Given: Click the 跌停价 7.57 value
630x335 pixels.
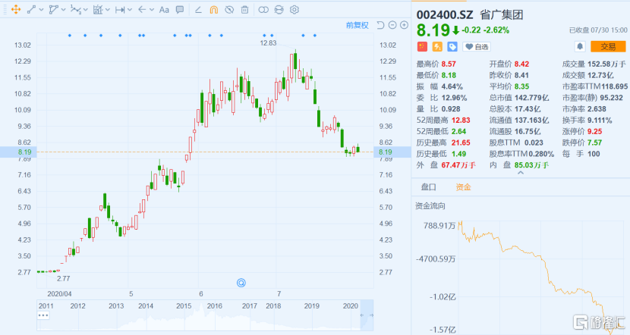Looking at the screenshot, I should [x=594, y=142].
